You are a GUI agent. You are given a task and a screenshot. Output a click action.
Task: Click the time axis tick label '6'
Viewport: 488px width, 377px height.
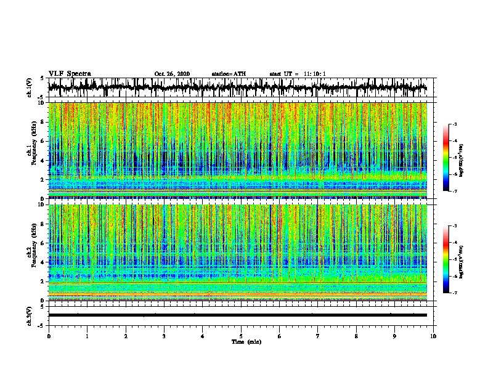click(280, 336)
